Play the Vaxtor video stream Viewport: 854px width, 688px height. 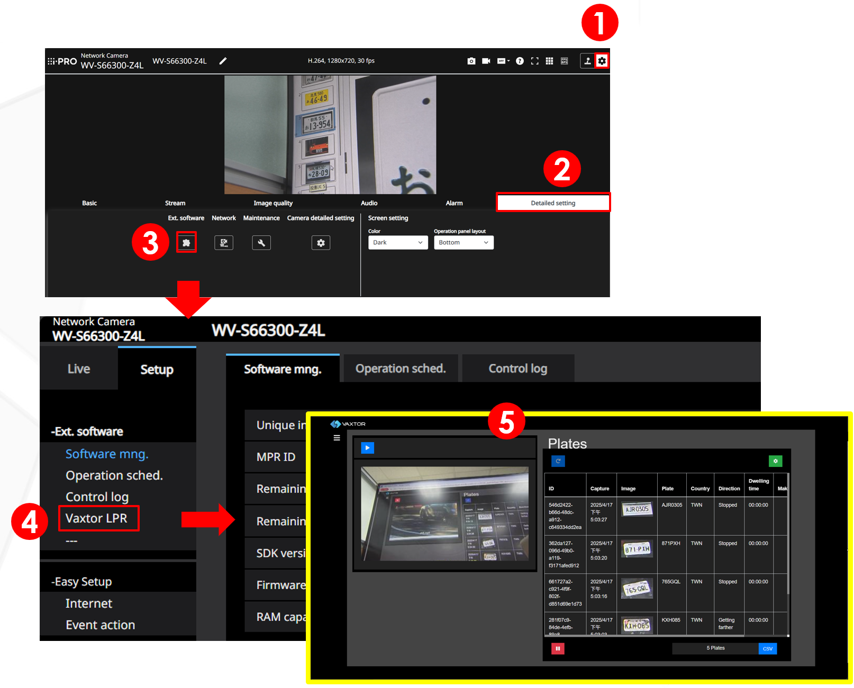367,448
